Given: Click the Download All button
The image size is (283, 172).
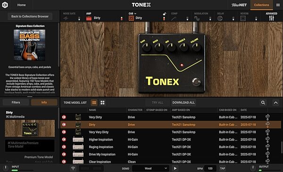Looking at the screenshot, I should click(183, 103).
